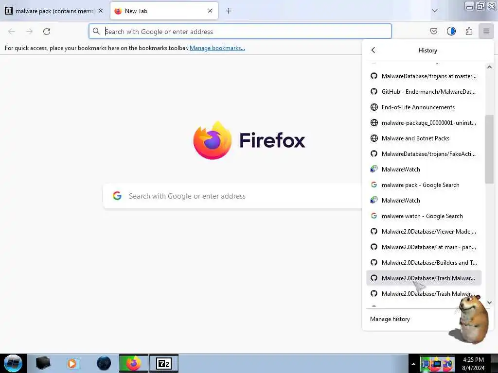
Task: Open MalwareWatch entry above malware pack search
Action: 424,170
